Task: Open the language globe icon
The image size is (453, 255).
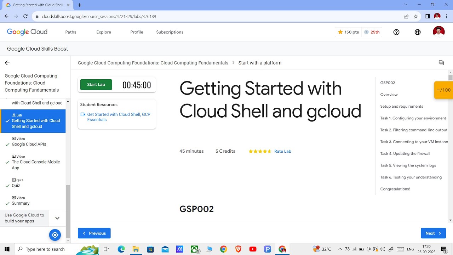Action: [418, 32]
